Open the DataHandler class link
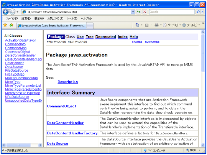207x155 pixels. 15,63
